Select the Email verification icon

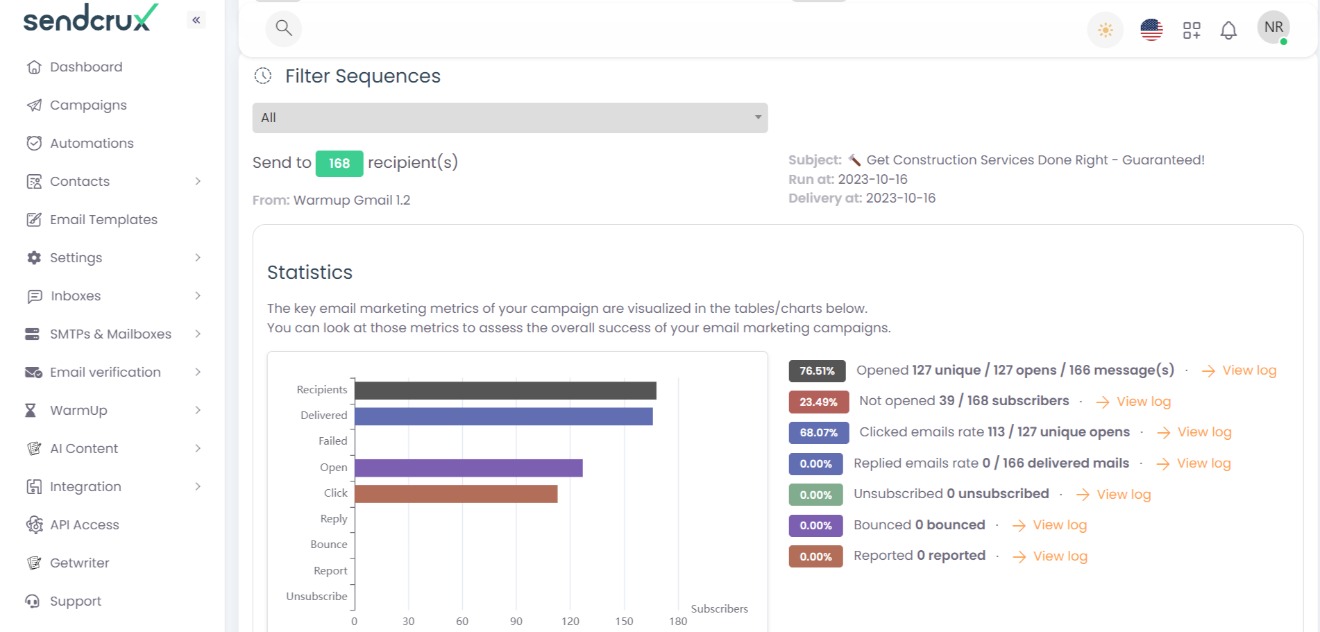[x=33, y=372]
